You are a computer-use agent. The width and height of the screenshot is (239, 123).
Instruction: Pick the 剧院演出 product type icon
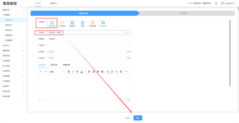[72, 24]
